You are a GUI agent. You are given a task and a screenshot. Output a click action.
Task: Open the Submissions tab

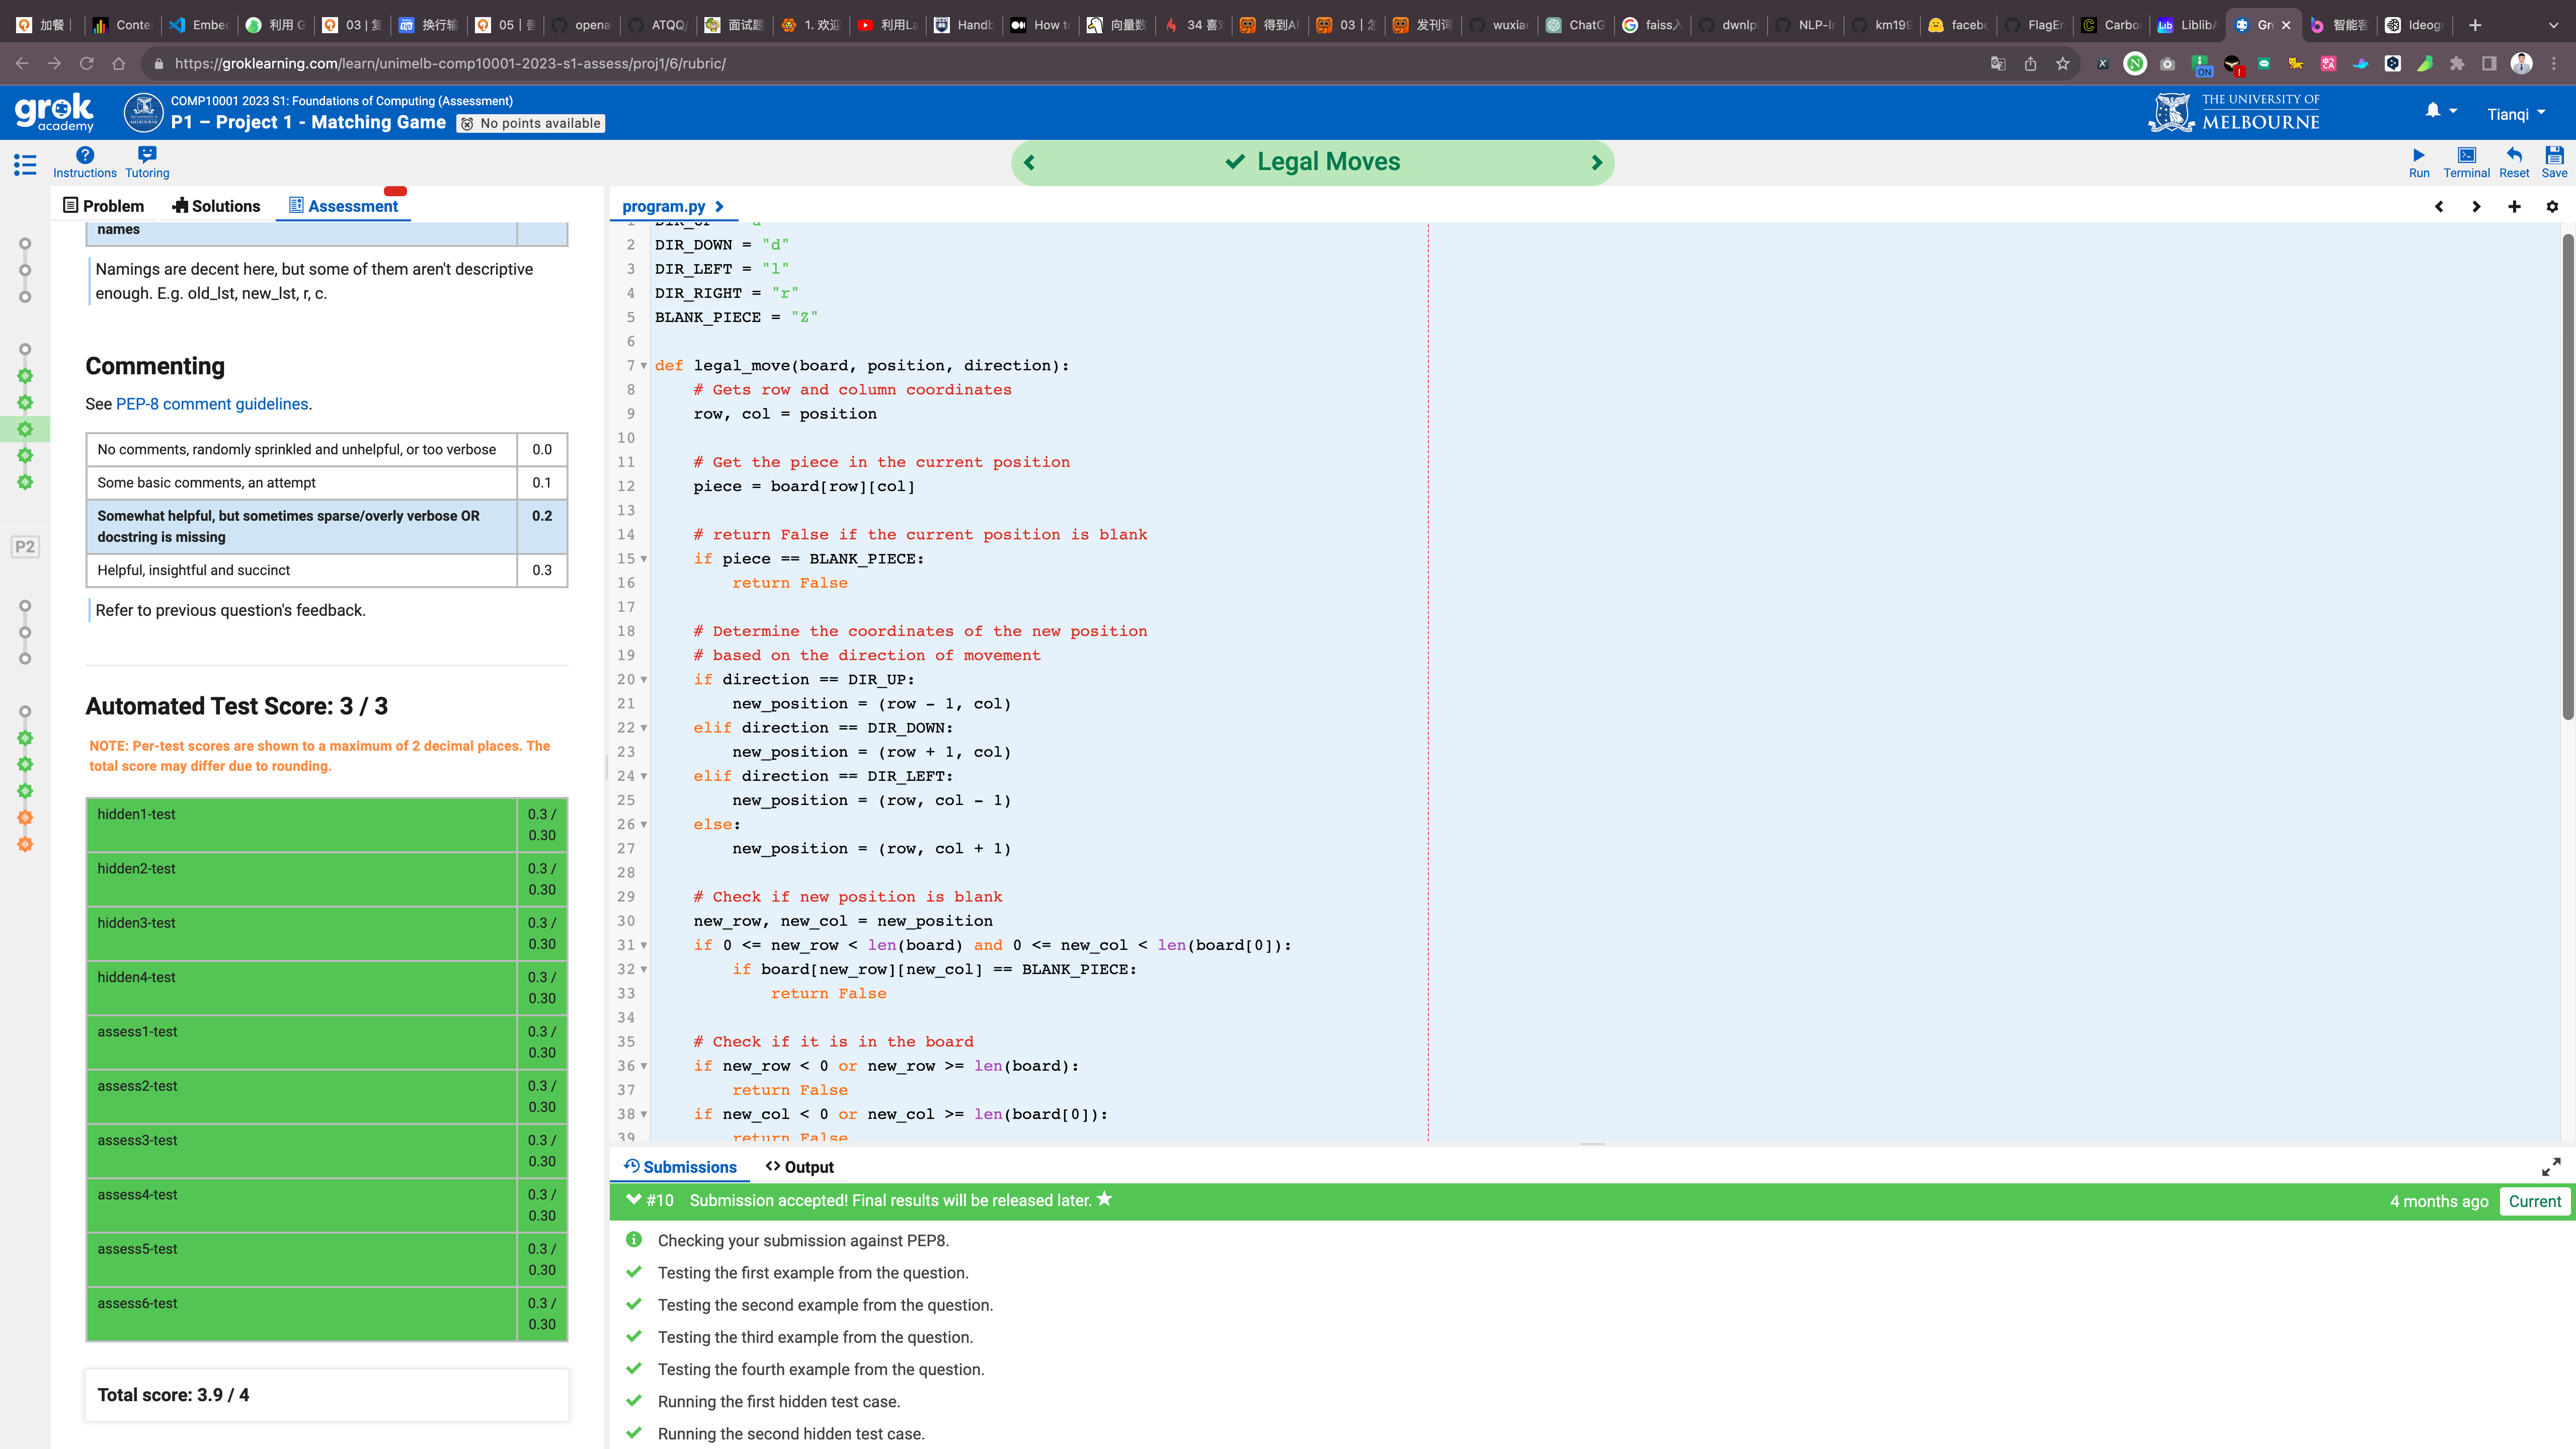pyautogui.click(x=680, y=1167)
